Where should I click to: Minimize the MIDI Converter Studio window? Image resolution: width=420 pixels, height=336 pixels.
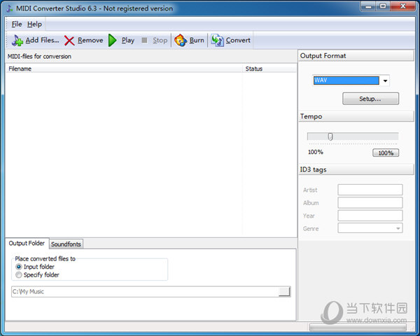click(369, 6)
